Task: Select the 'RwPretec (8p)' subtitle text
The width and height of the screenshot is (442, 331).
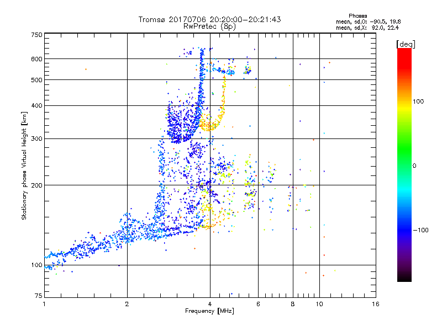Action: pyautogui.click(x=209, y=26)
